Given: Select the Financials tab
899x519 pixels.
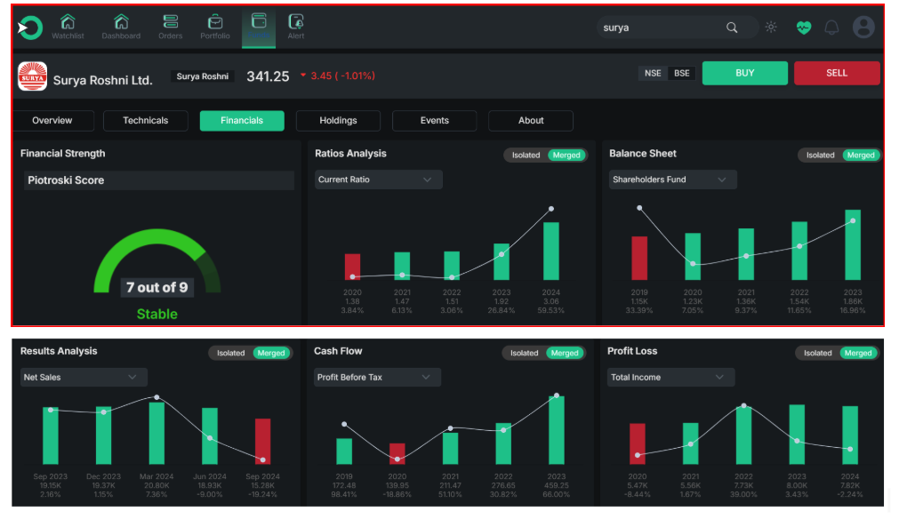Looking at the screenshot, I should (242, 120).
